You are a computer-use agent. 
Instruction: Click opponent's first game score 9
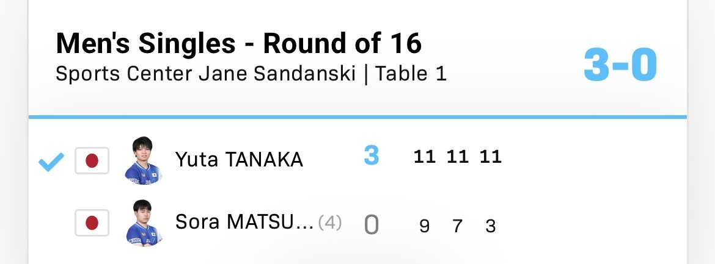click(425, 226)
